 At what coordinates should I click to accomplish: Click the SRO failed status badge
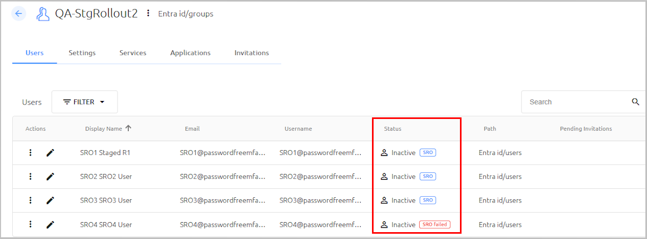tap(435, 225)
